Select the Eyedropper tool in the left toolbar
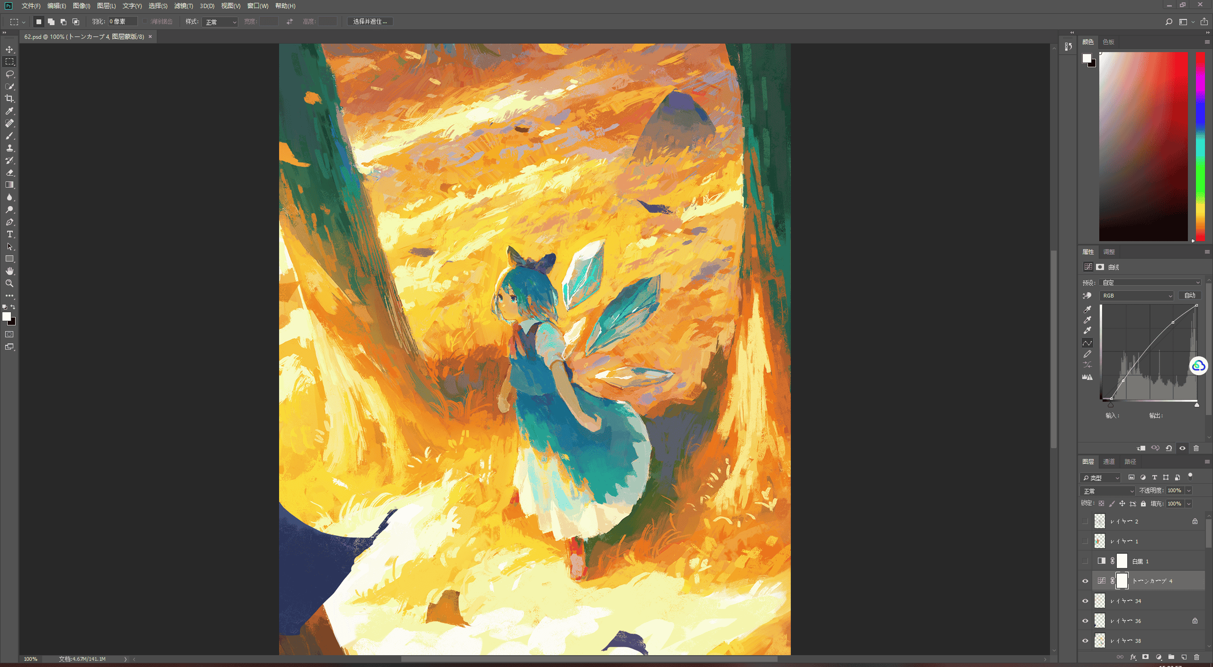Screen dimensions: 1213x667 coord(9,111)
